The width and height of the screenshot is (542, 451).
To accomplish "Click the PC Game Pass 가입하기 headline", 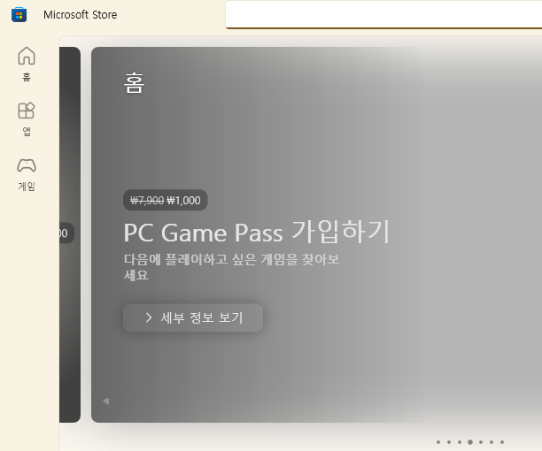I will [257, 232].
